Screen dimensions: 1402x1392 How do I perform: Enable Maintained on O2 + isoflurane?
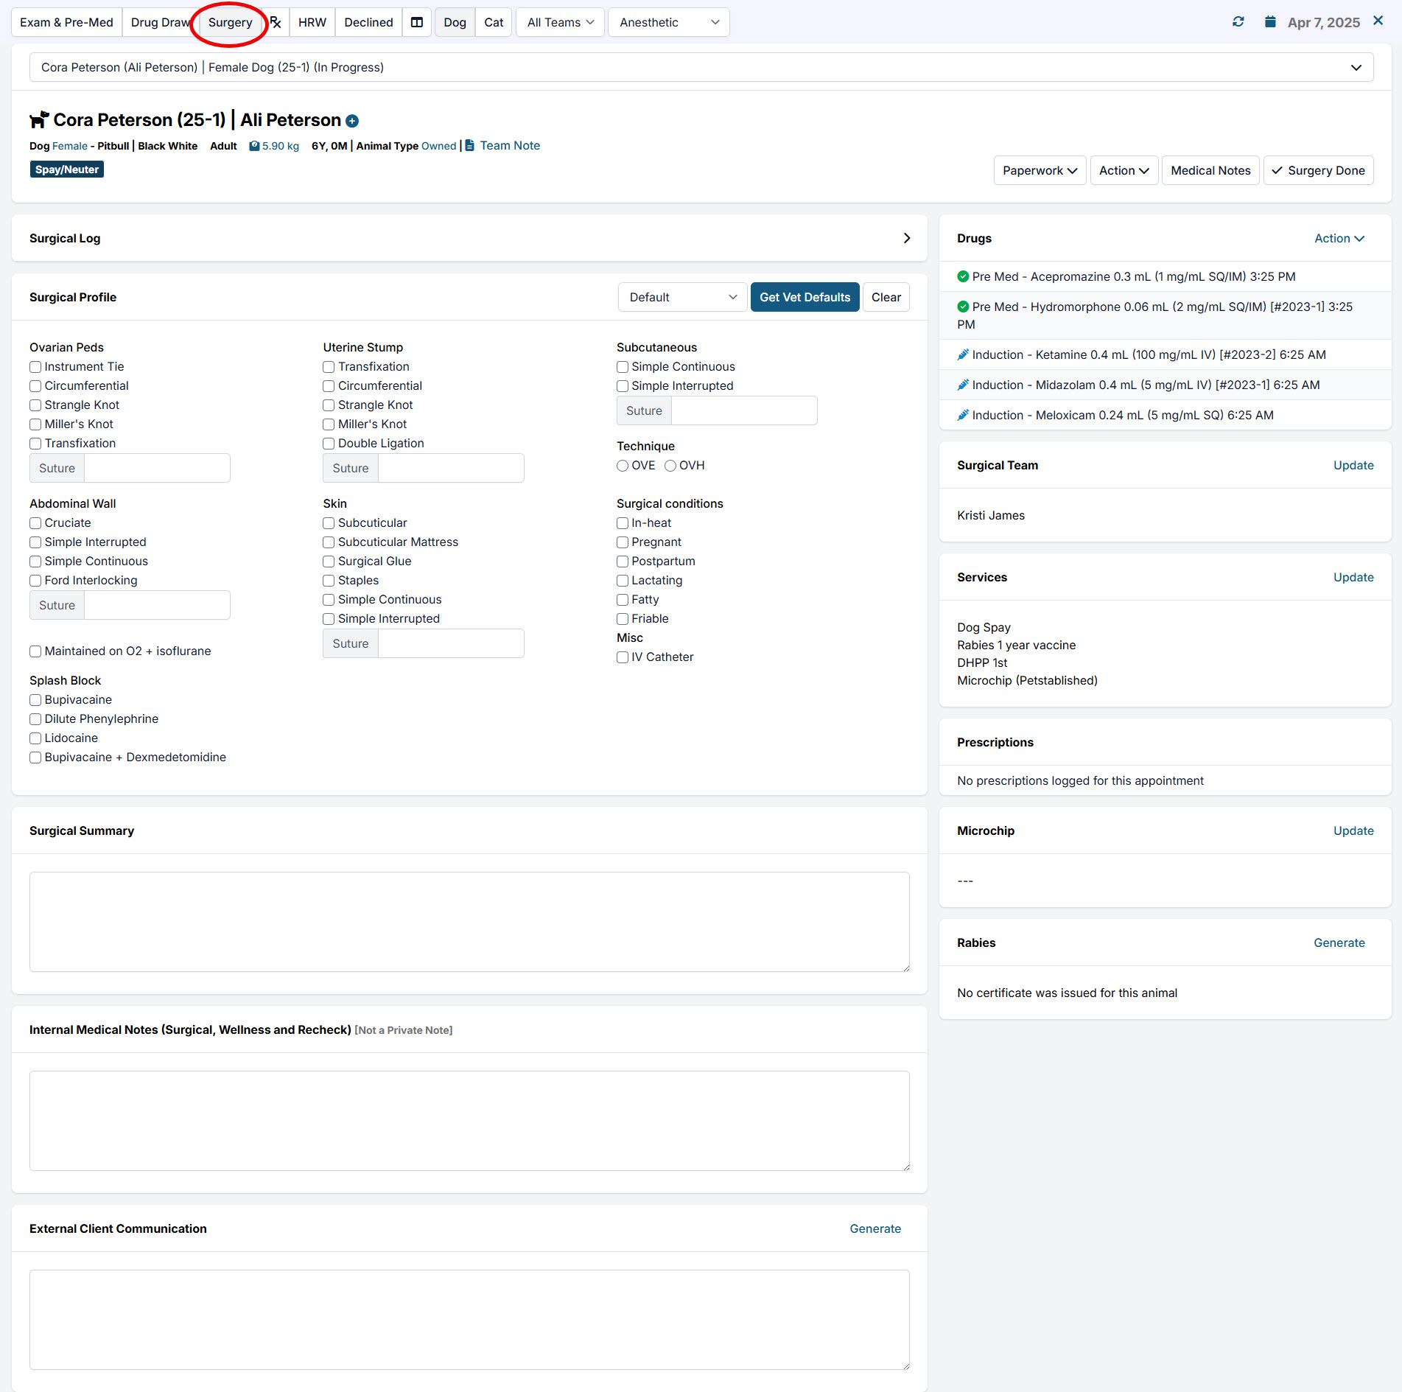click(x=35, y=651)
